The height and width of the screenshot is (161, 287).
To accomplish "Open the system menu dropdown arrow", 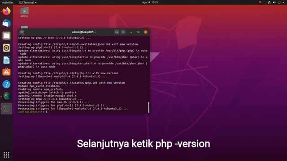I will [x=283, y=2].
